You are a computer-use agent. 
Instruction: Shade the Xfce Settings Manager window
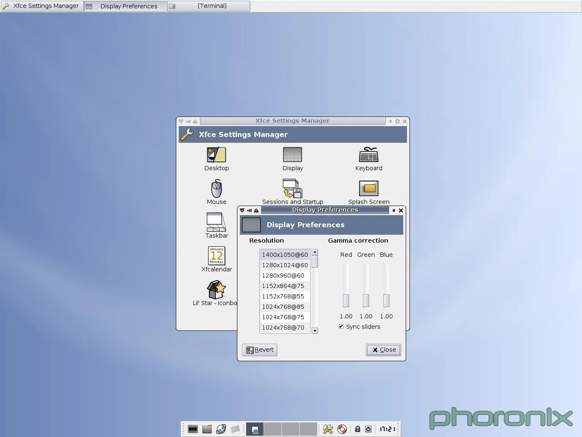pyautogui.click(x=195, y=122)
